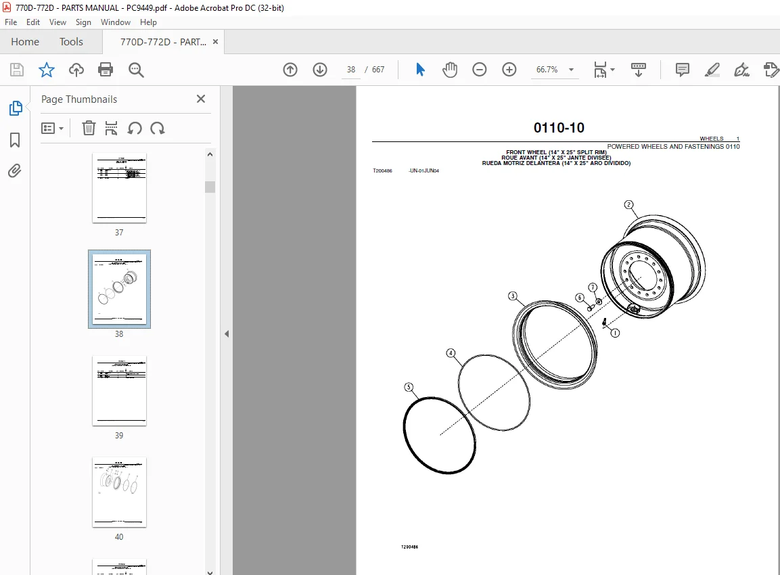Delete selected page thumbnail with trash
This screenshot has width=780, height=575.
(89, 129)
